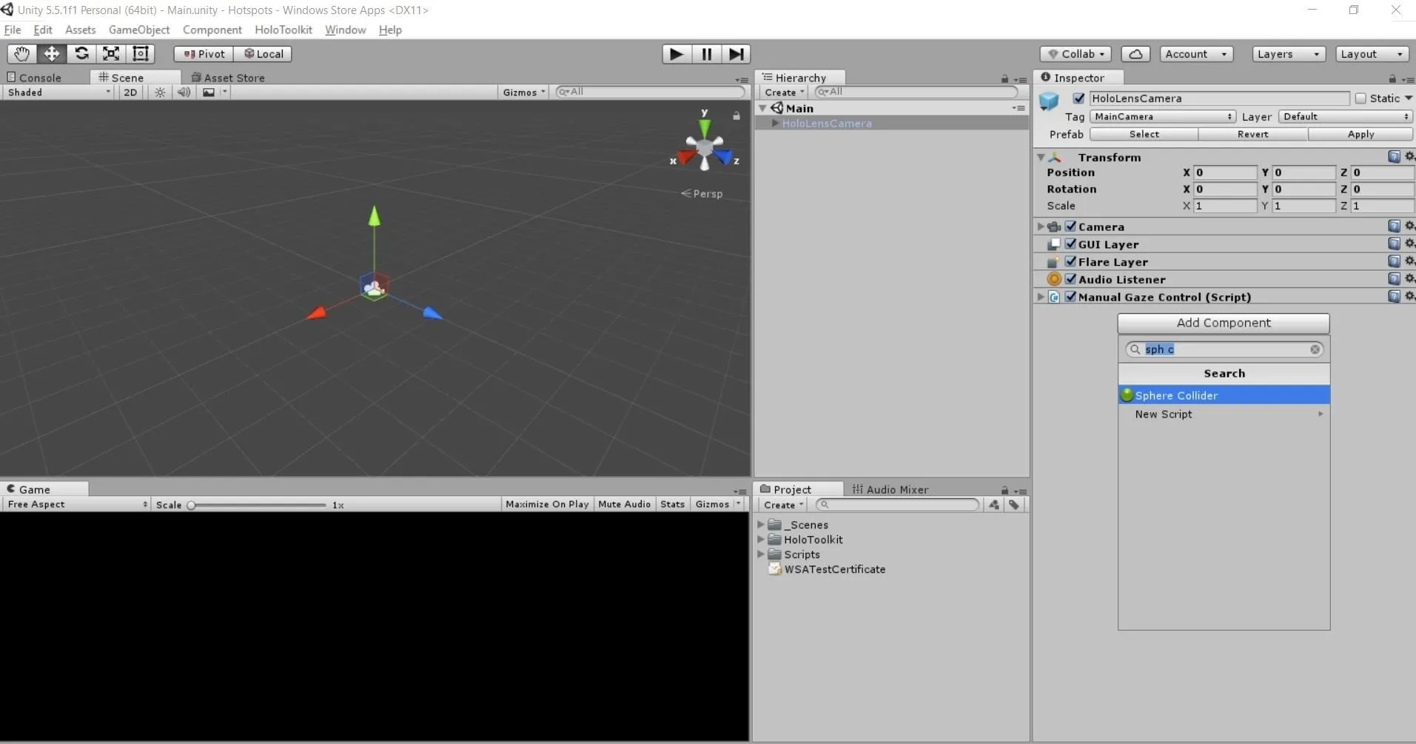Disable the GUI Layer checkbox

(1070, 244)
